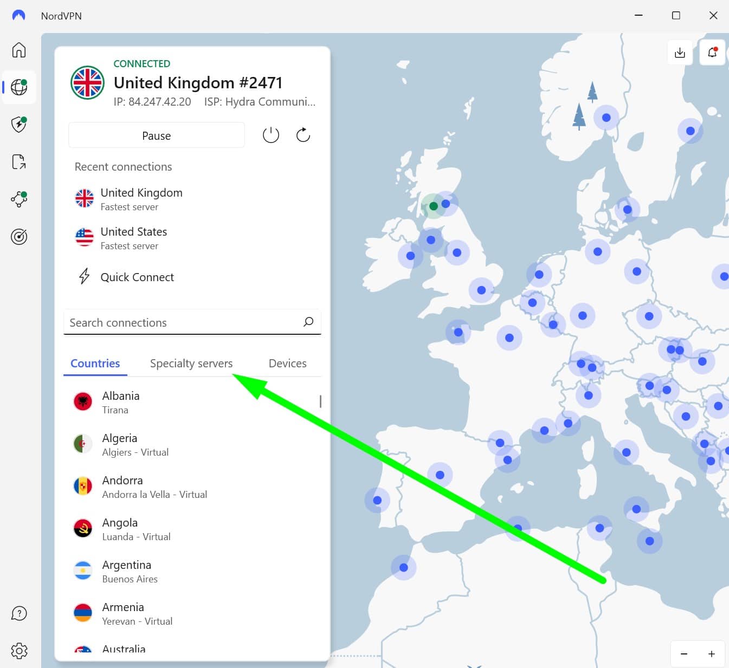
Task: Open Dark Web Monitor target icon
Action: (x=19, y=237)
